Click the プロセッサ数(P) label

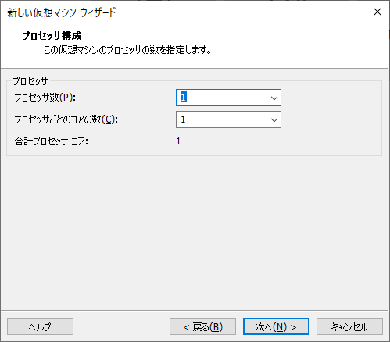tap(45, 98)
